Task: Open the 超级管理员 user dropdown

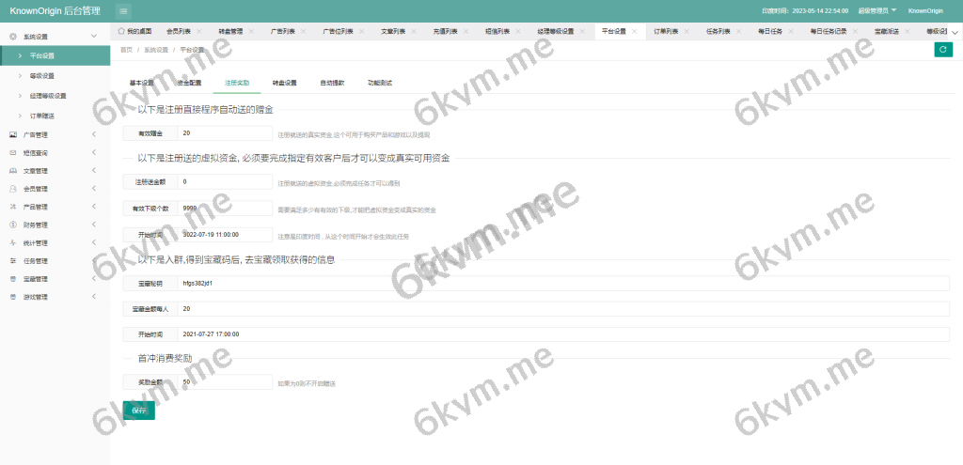Action: click(x=876, y=10)
